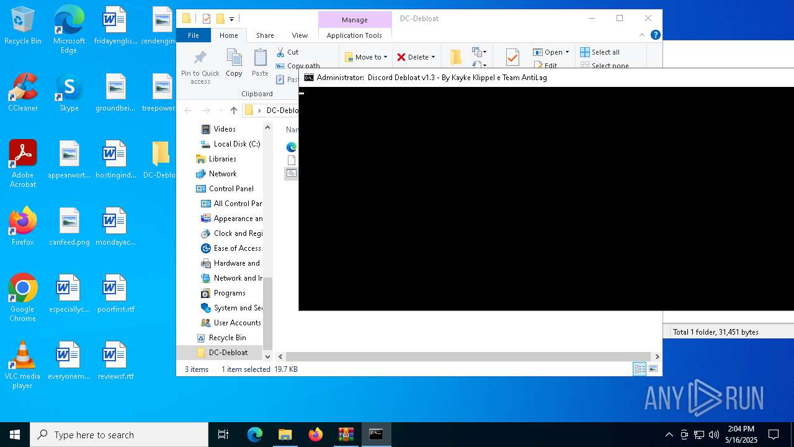Select Local Disk (C:) in navigation pane
Viewport: 794px width, 447px height.
230,144
